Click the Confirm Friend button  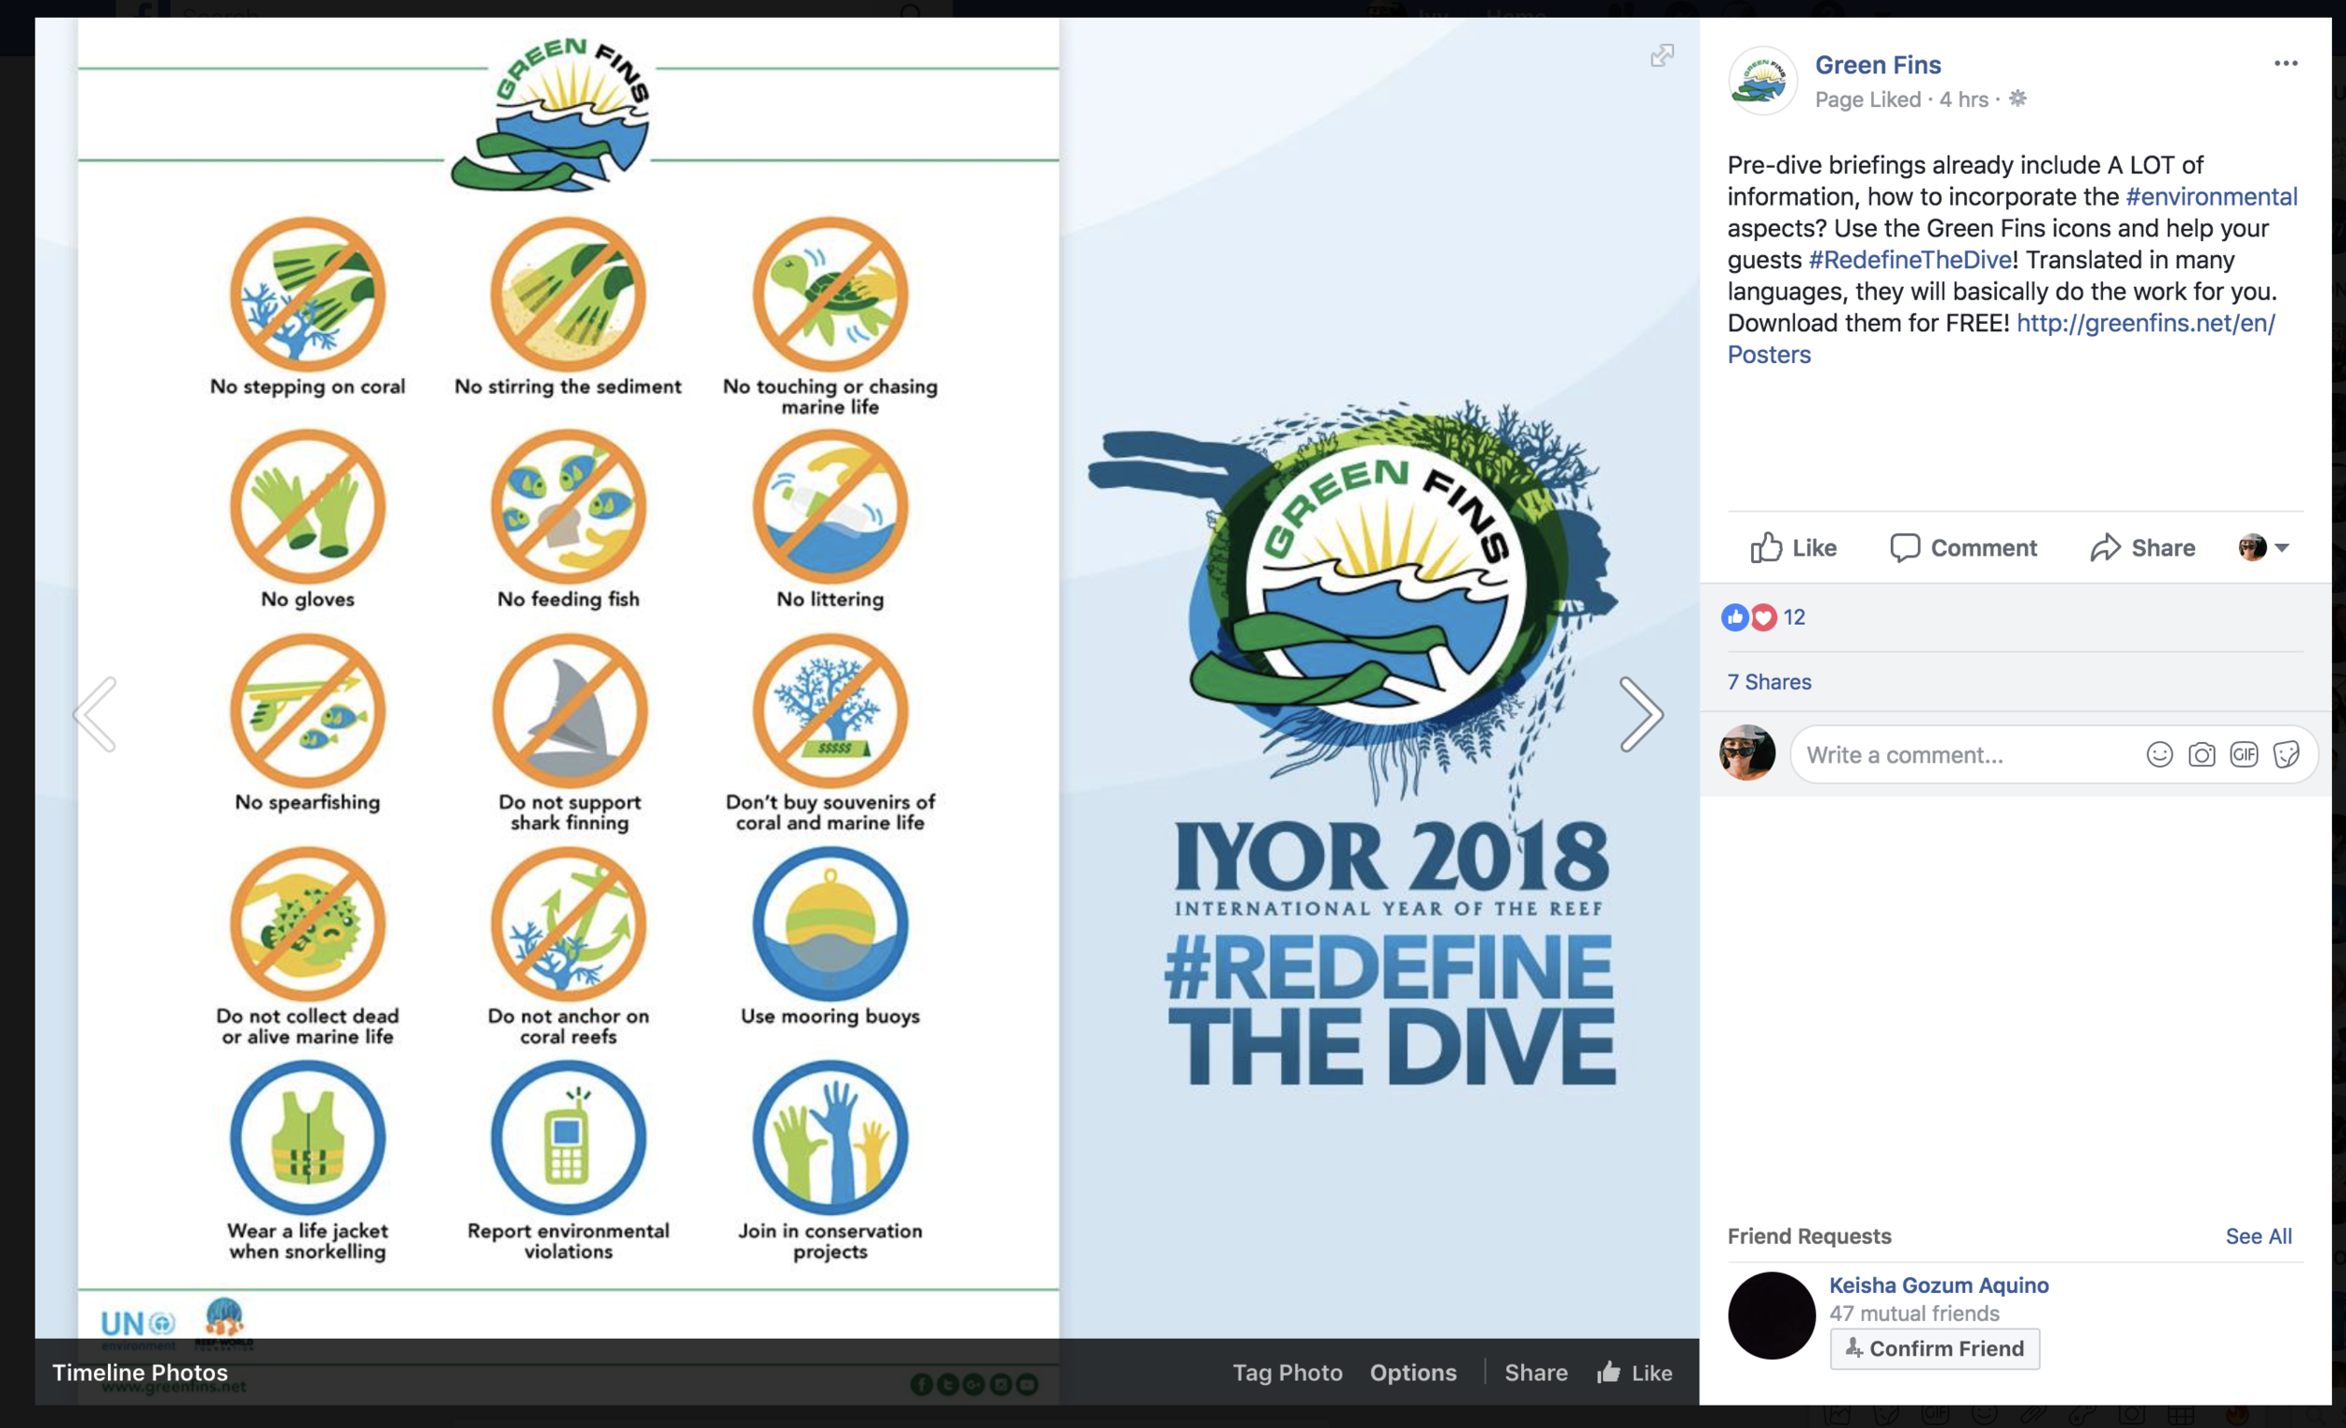pyautogui.click(x=1934, y=1348)
